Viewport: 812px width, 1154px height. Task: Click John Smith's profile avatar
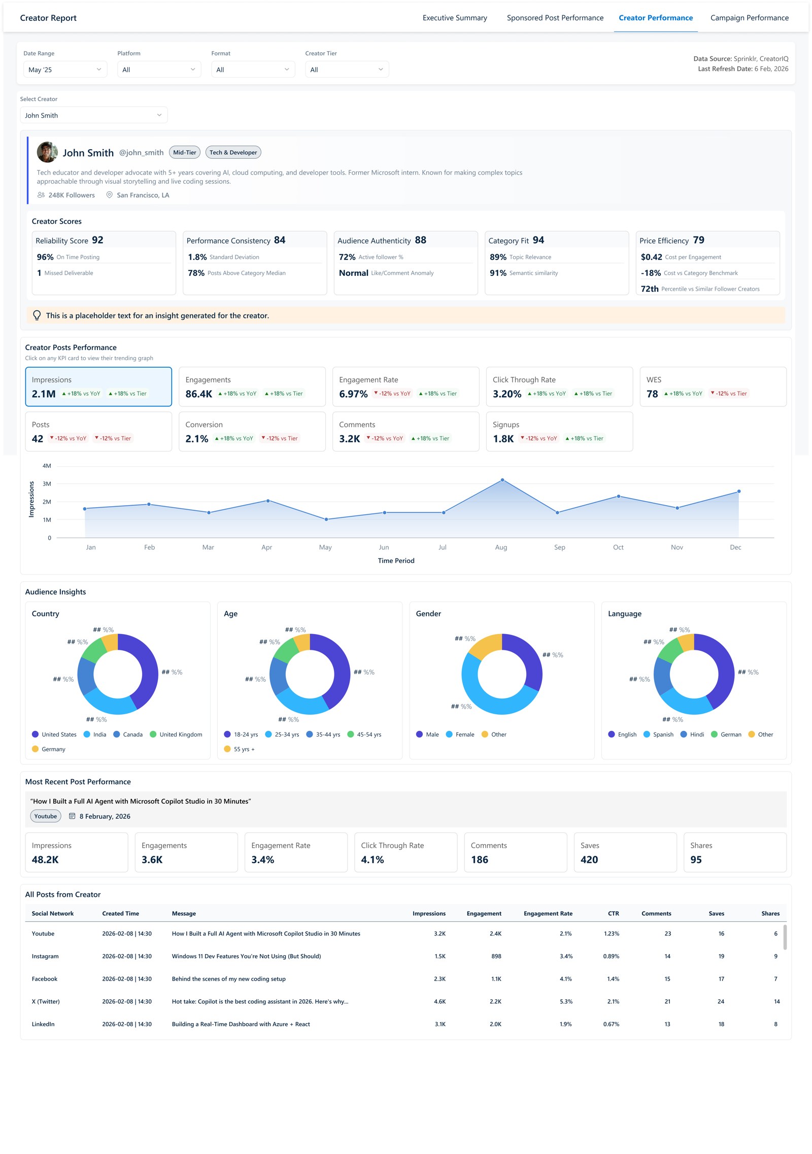click(x=47, y=152)
